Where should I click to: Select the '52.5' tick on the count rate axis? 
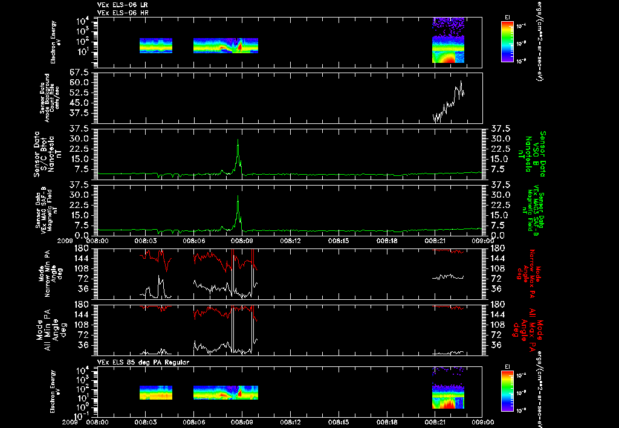click(x=80, y=92)
